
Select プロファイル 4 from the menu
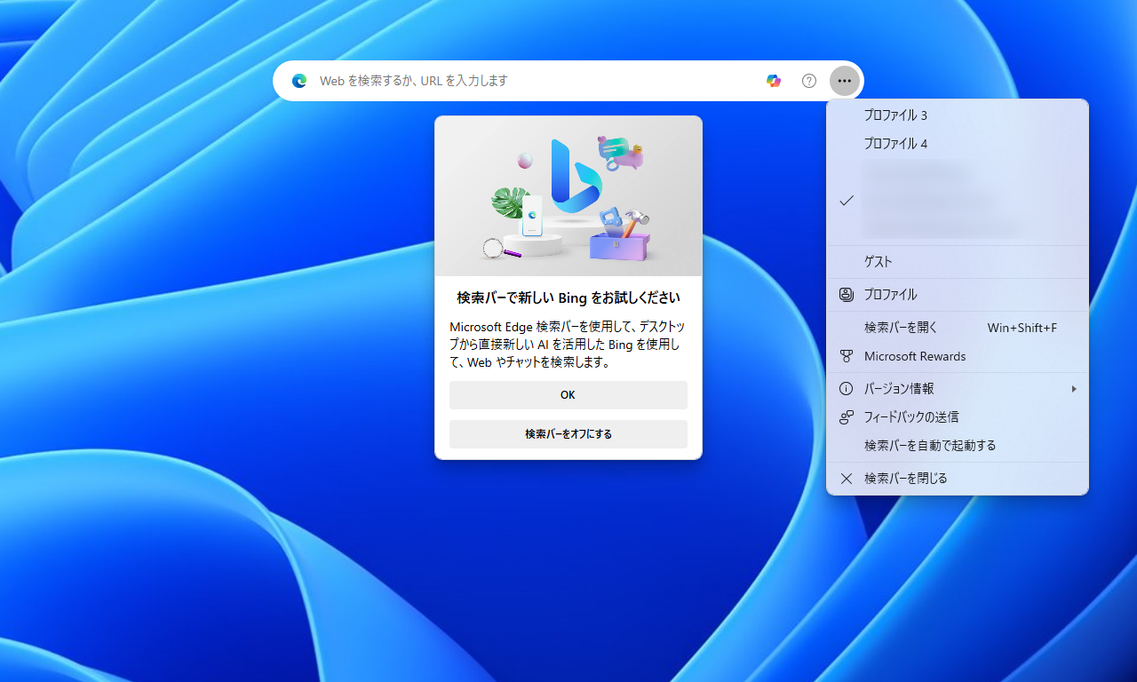tap(894, 143)
